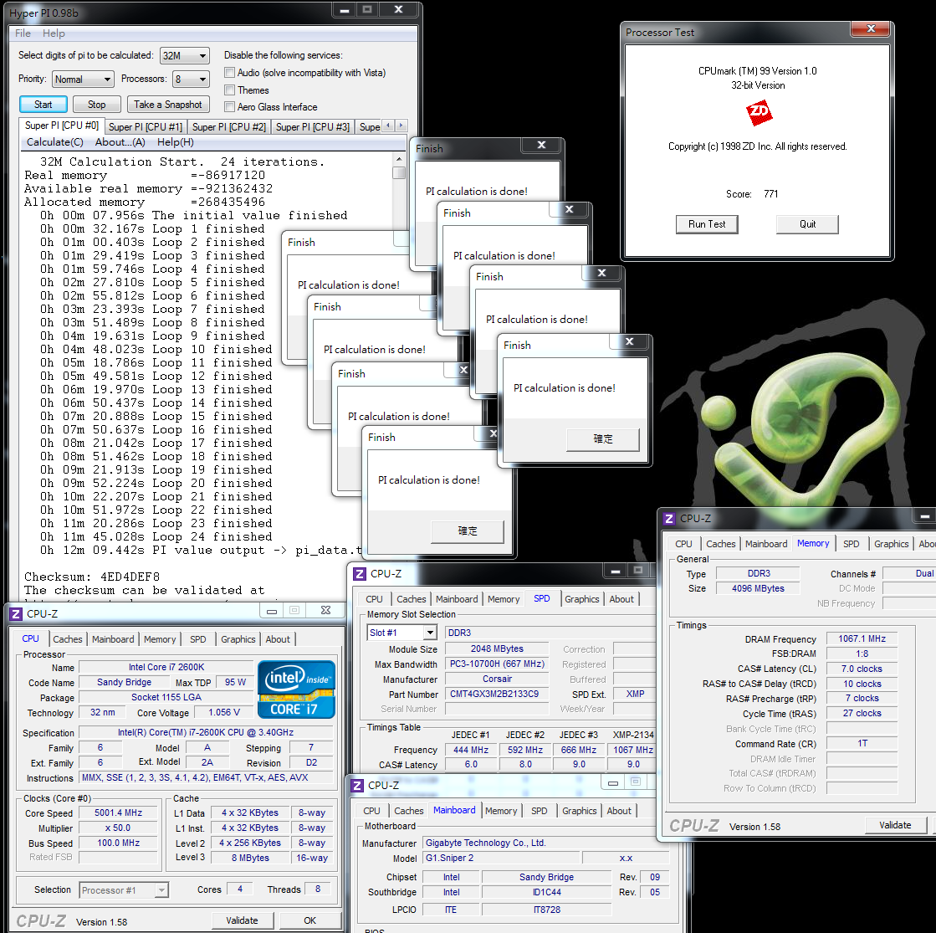The image size is (936, 933).
Task: Open About tab in CPU-Z Mainboard window
Action: click(x=619, y=811)
